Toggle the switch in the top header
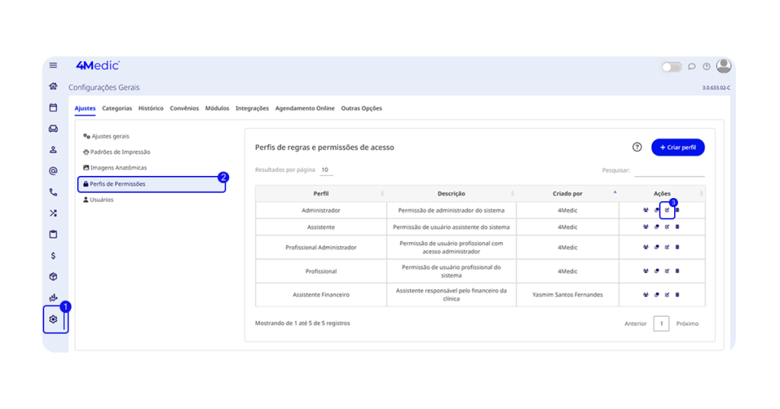The image size is (780, 409). pyautogui.click(x=671, y=67)
